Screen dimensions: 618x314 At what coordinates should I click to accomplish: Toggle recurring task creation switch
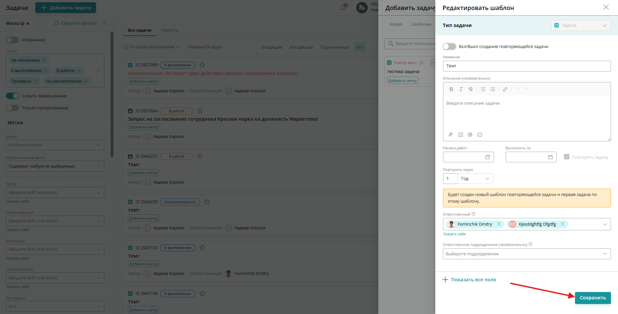449,47
